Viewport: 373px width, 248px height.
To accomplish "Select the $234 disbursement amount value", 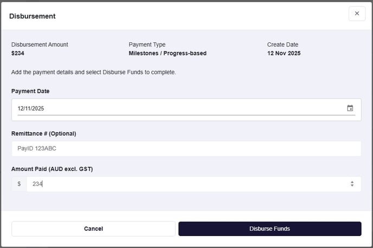I will [18, 53].
